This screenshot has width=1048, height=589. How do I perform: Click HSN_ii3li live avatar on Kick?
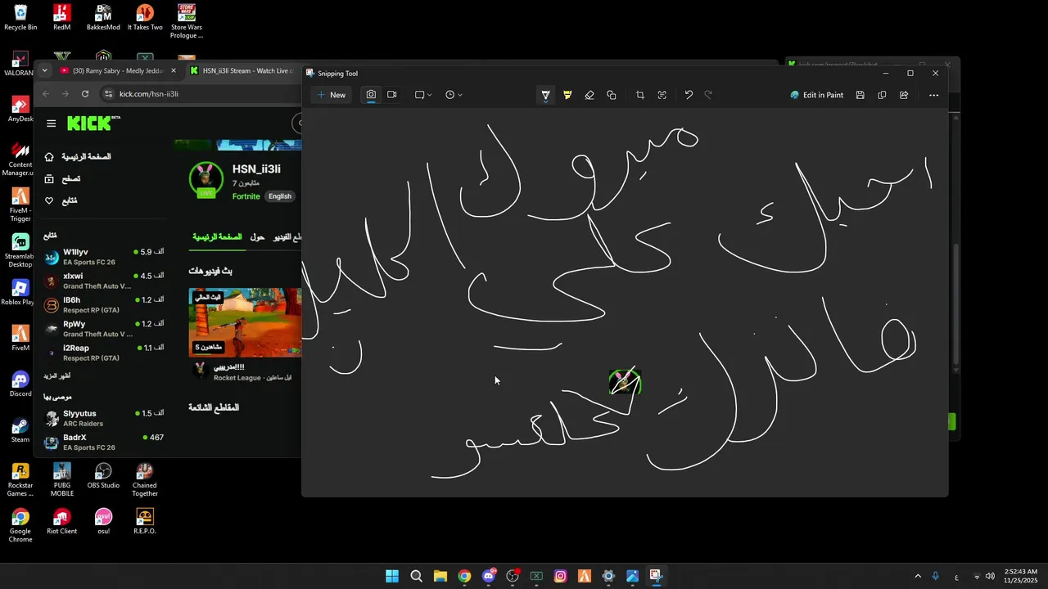pyautogui.click(x=206, y=180)
